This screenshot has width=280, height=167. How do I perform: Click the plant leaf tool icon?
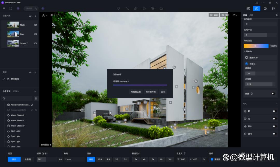coord(136,9)
